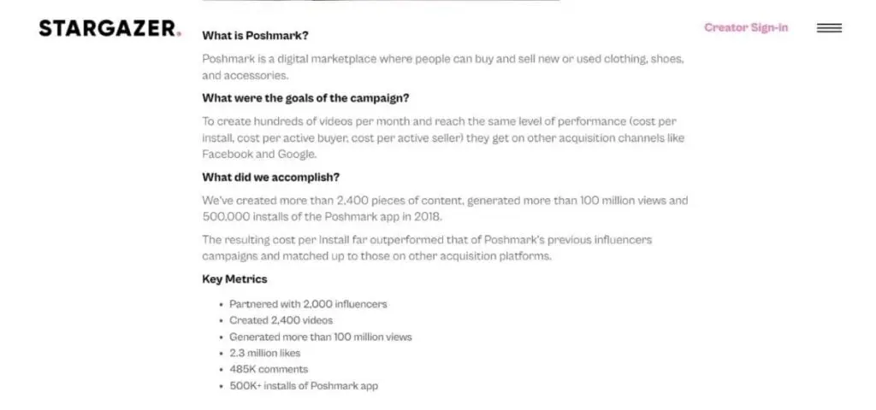Open the hamburger menu icon
The image size is (876, 410).
point(829,28)
